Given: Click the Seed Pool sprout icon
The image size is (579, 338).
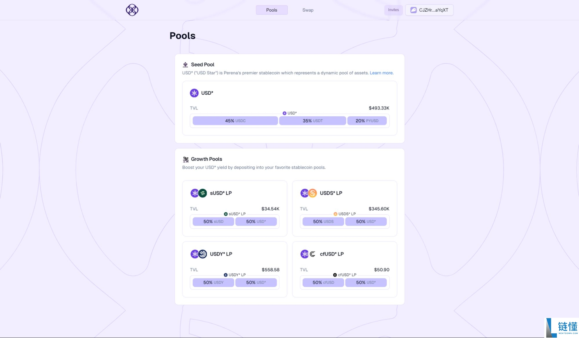Looking at the screenshot, I should (x=185, y=65).
